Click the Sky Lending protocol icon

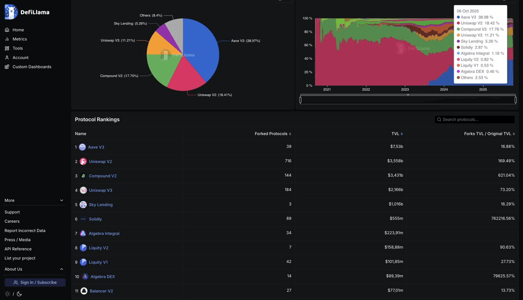click(83, 205)
